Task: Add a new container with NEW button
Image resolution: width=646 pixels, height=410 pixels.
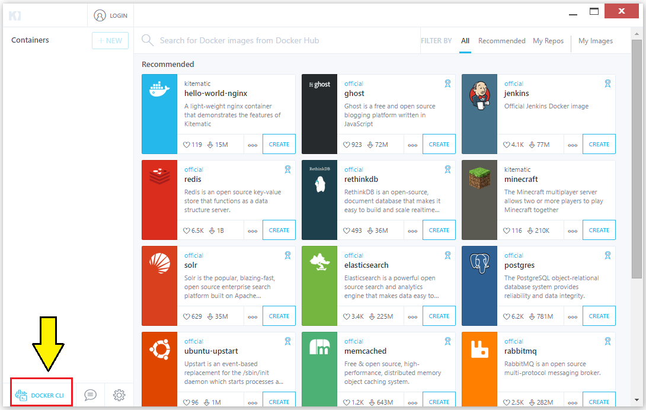Action: point(110,41)
